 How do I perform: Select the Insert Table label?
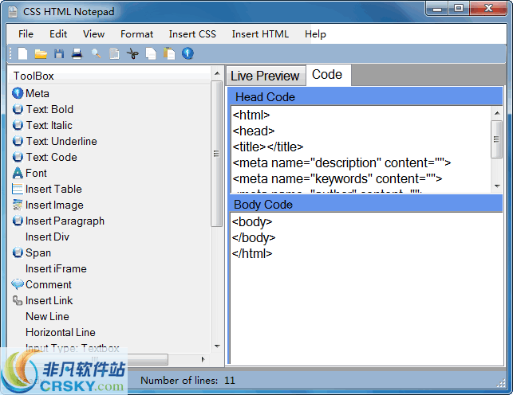[53, 189]
